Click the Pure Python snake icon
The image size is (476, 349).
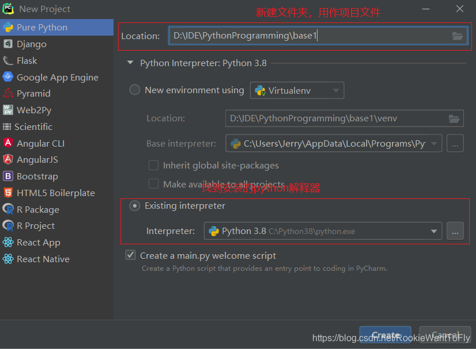tap(8, 27)
